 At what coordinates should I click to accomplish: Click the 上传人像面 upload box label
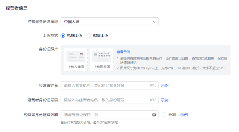76,67
